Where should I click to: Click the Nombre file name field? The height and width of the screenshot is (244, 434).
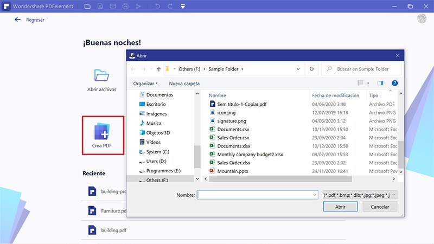pos(257,195)
